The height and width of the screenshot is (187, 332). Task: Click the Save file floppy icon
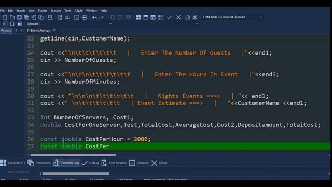tap(19, 17)
